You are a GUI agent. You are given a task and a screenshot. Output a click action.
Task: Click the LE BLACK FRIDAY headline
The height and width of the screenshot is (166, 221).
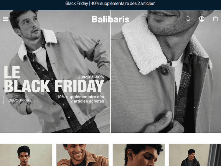point(54,79)
